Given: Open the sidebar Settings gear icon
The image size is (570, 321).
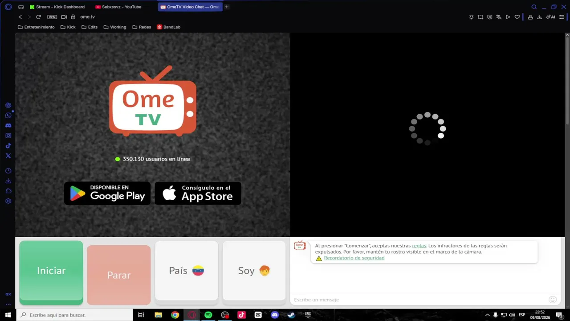Looking at the screenshot, I should pos(8,201).
